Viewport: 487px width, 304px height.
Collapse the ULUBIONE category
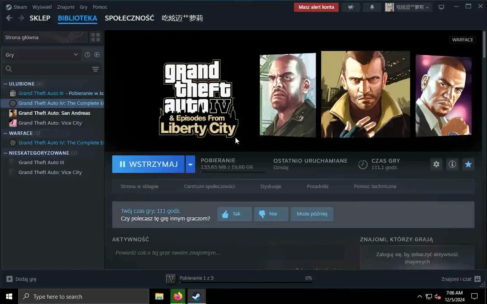tap(5, 84)
